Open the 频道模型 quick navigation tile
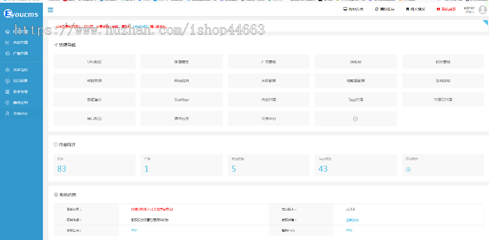This screenshot has width=489, height=240. (x=181, y=61)
